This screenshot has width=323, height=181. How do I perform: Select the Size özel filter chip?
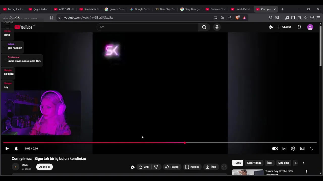point(283,163)
